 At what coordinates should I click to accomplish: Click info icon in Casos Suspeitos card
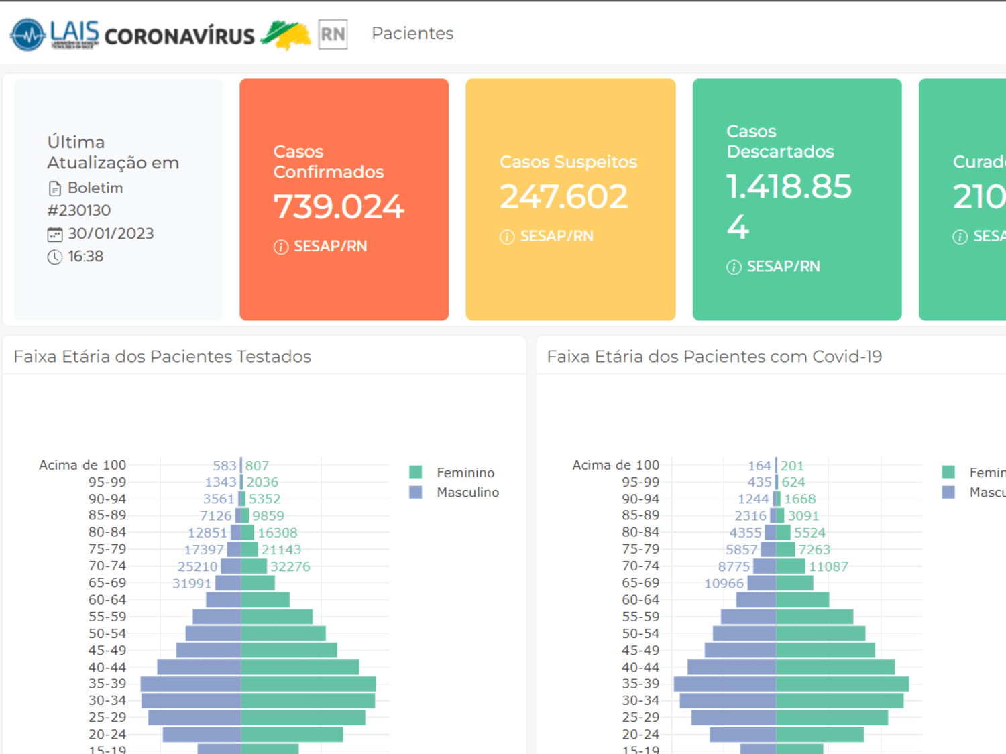507,237
